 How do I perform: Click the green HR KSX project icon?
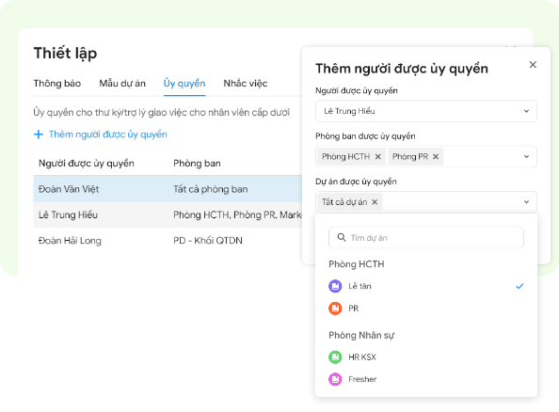[335, 357]
